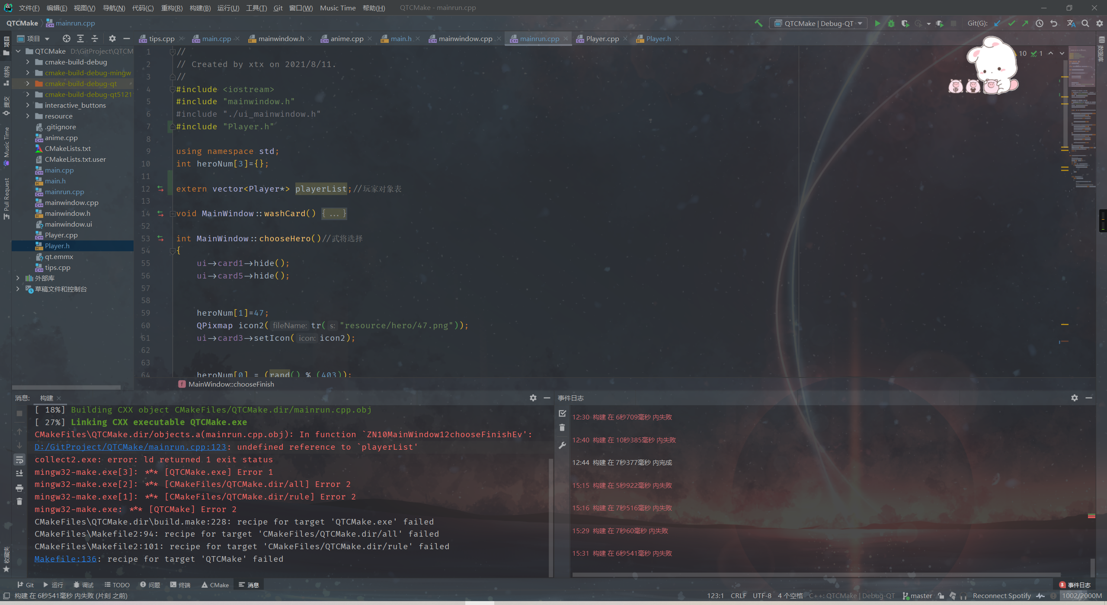Open the Music Time menu
This screenshot has height=605, width=1107.
coord(337,8)
